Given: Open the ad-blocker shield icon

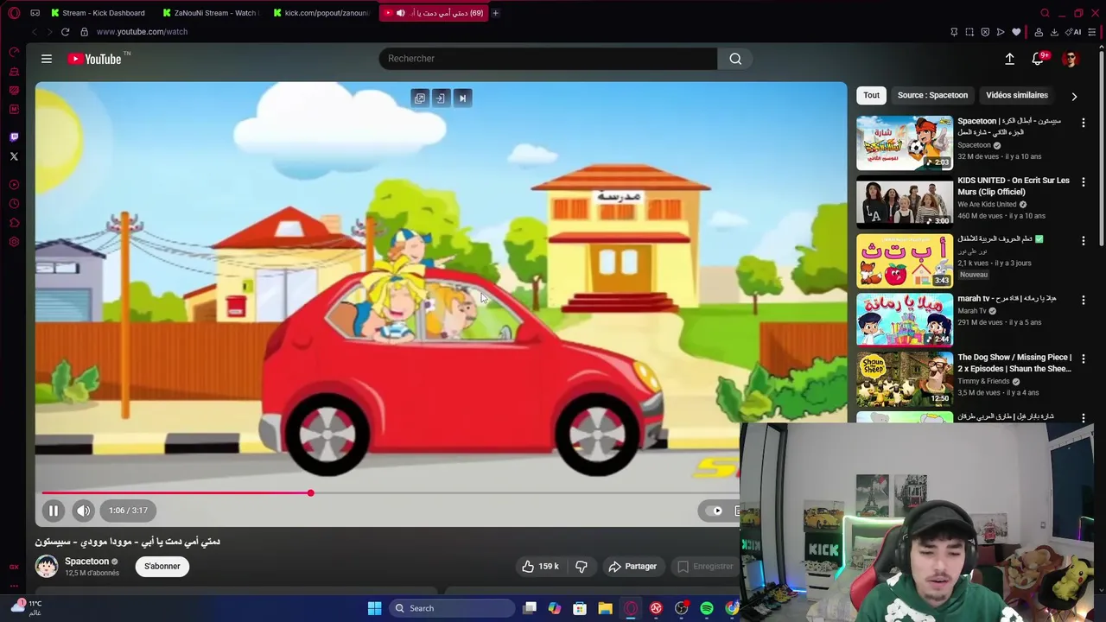Looking at the screenshot, I should click(985, 32).
